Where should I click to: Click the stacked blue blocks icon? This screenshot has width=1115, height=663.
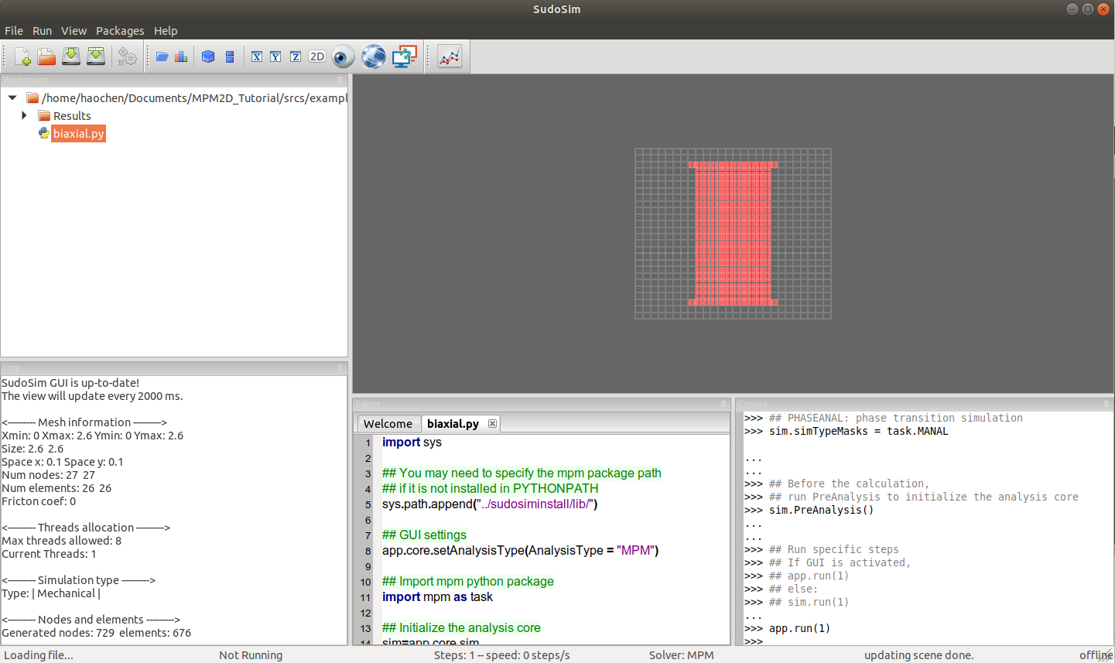tap(230, 56)
